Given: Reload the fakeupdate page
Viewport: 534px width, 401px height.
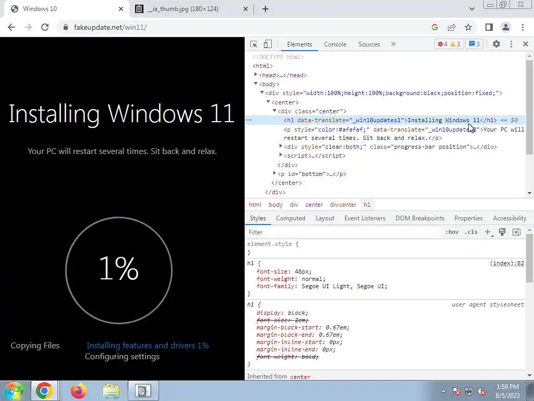Looking at the screenshot, I should pos(45,27).
